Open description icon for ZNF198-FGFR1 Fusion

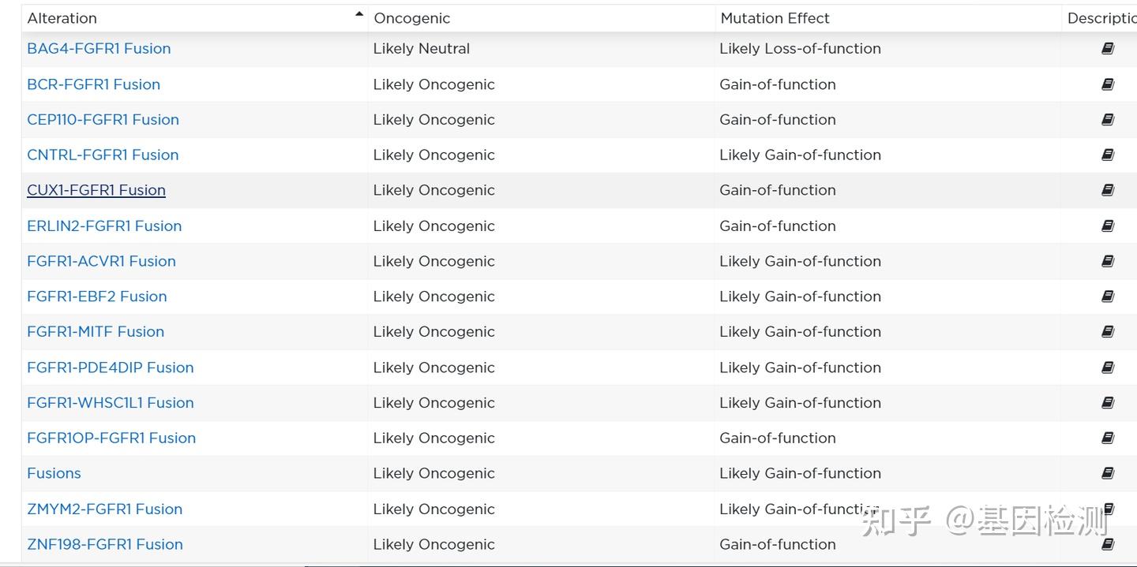1108,544
